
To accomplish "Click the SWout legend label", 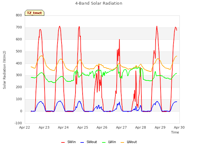I will click(x=92, y=142).
